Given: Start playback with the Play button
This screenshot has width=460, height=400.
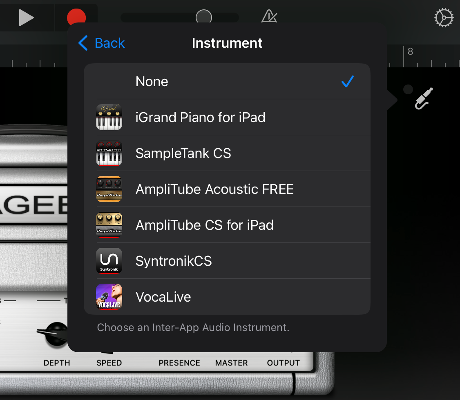Looking at the screenshot, I should tap(27, 18).
